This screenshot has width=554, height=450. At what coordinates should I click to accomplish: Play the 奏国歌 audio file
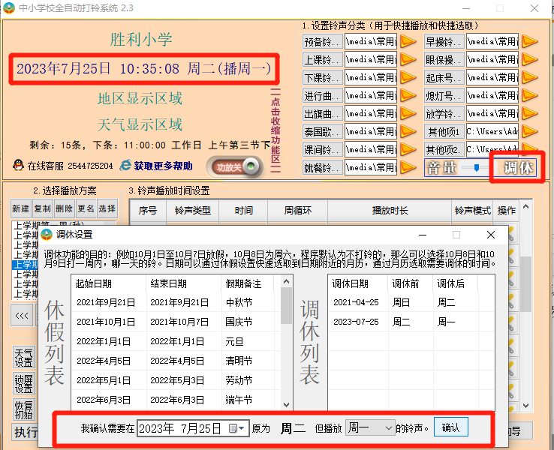tap(408, 131)
